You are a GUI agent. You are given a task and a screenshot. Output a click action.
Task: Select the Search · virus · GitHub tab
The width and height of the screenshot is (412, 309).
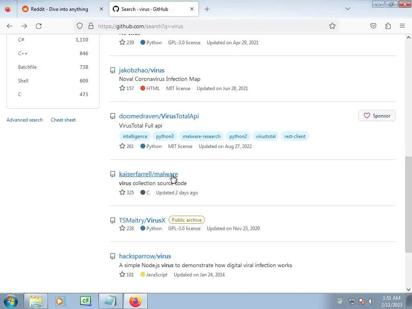(154, 9)
